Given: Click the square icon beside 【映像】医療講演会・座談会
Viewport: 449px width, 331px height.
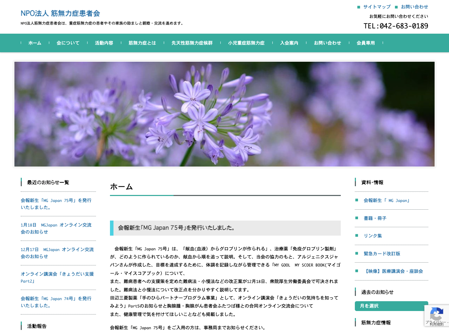Looking at the screenshot, I should coord(357,271).
